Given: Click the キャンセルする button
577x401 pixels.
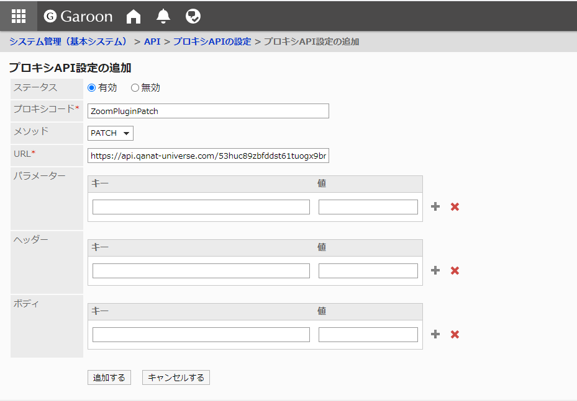Looking at the screenshot, I should pos(176,377).
